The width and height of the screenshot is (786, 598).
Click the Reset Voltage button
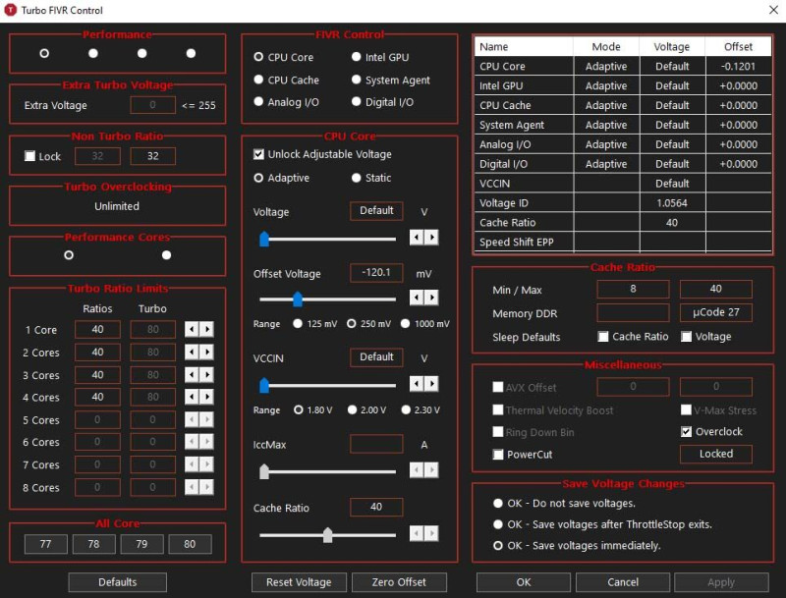tap(299, 582)
